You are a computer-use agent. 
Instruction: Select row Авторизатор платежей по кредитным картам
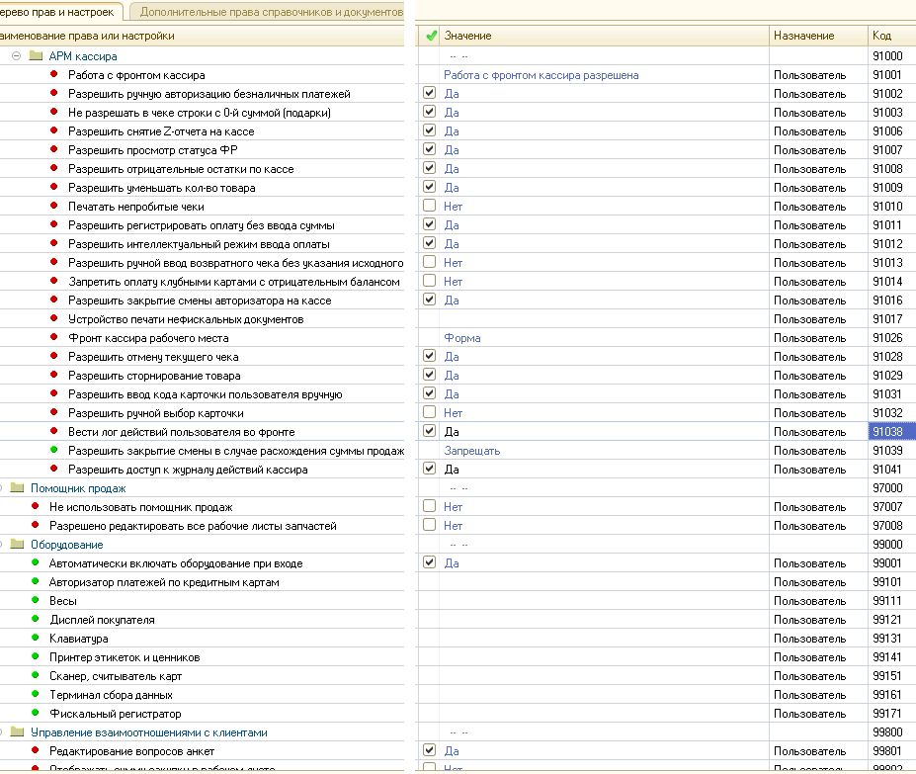(x=164, y=582)
